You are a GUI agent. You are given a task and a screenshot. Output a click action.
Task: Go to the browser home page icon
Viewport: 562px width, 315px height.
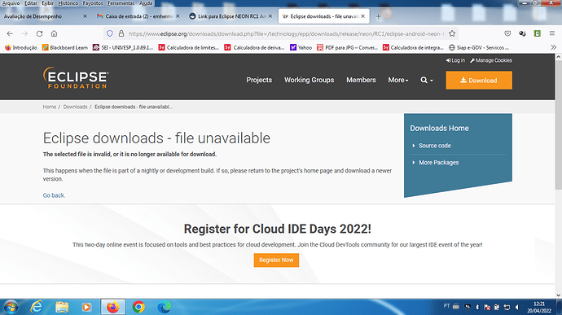[54, 33]
